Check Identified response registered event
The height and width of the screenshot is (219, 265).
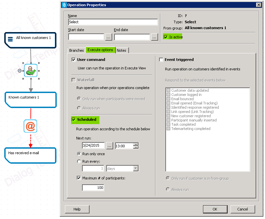coord(168,107)
